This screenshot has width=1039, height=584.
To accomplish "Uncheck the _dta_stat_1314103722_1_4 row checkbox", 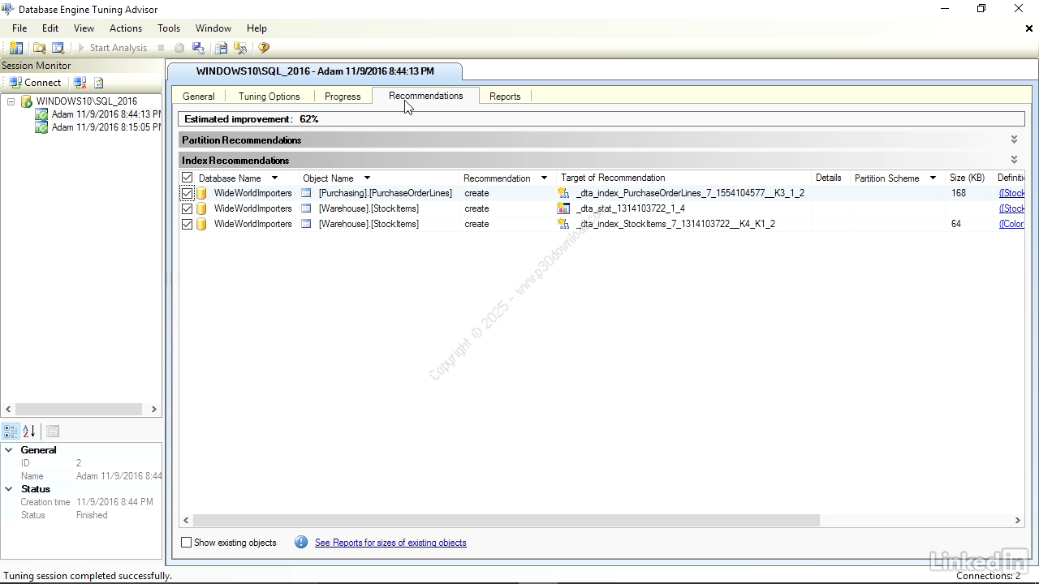I will click(x=188, y=208).
